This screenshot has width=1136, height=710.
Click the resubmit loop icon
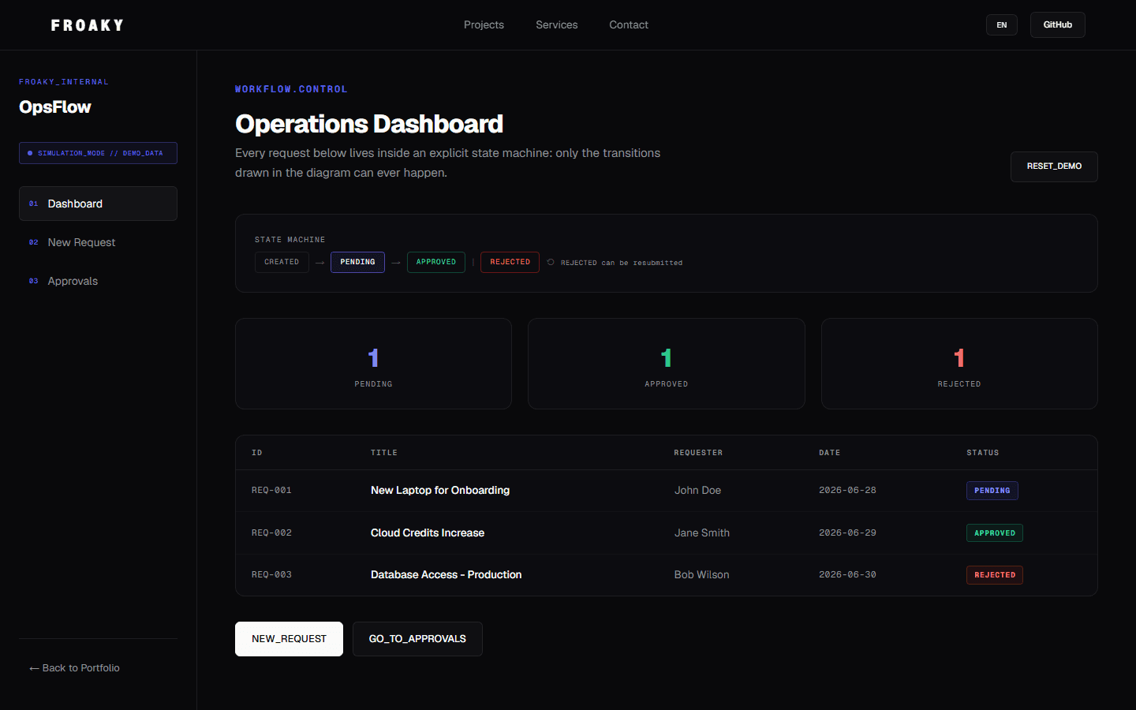pyautogui.click(x=551, y=262)
